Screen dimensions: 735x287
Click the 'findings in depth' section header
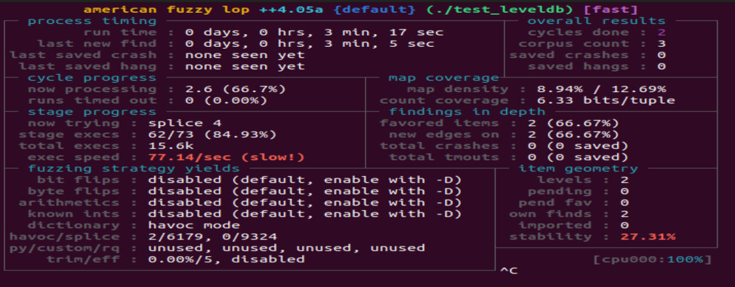click(468, 111)
